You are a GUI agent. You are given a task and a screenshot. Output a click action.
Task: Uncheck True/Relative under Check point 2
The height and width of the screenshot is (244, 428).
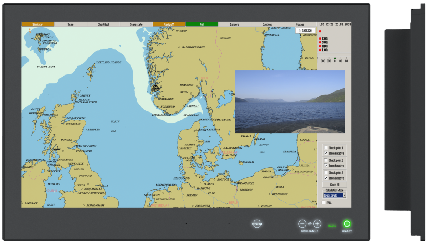(326, 166)
